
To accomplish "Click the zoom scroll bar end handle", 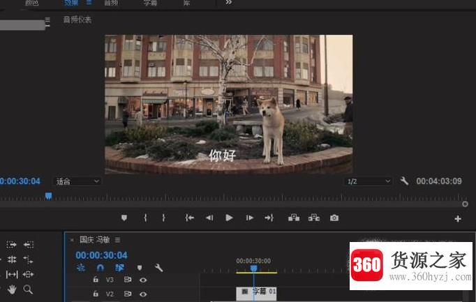I will point(465,204).
